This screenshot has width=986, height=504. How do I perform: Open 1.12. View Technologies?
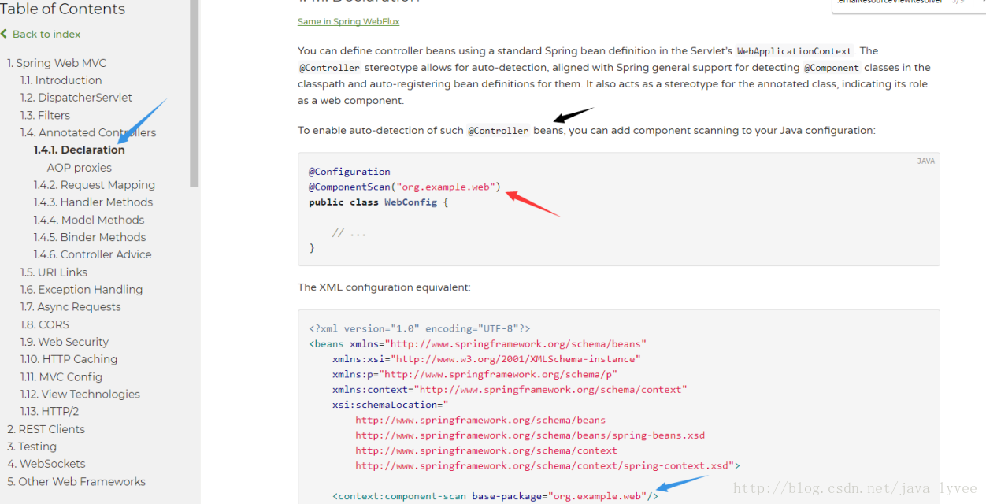point(80,394)
